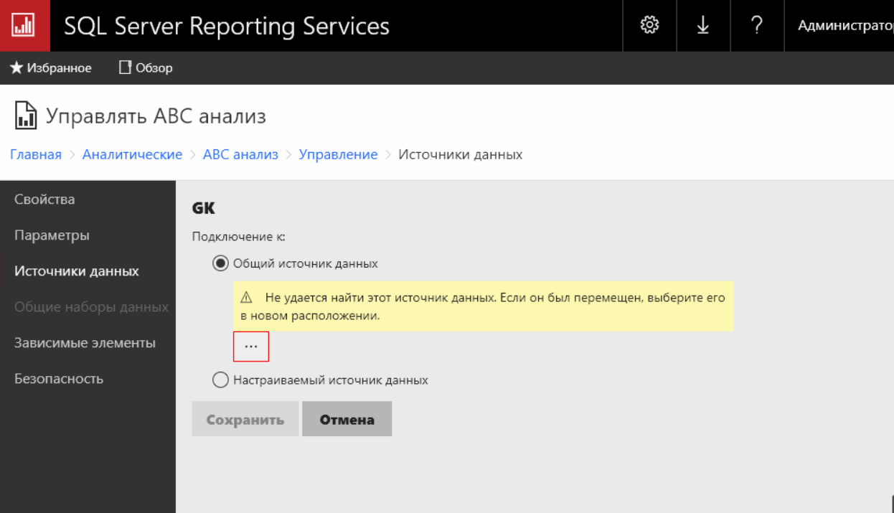The height and width of the screenshot is (513, 894).
Task: Click the report icon beside the page title
Action: (x=25, y=116)
